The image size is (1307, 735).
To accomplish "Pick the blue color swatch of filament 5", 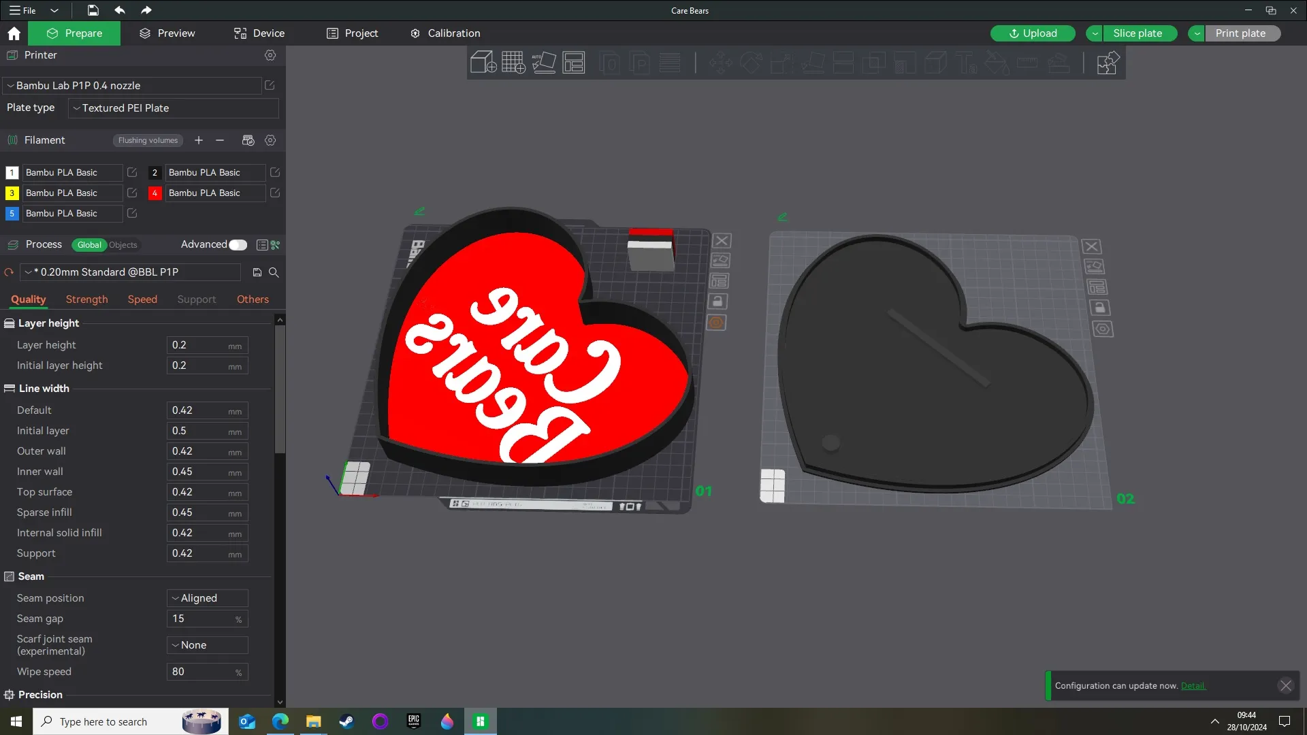I will [x=12, y=214].
